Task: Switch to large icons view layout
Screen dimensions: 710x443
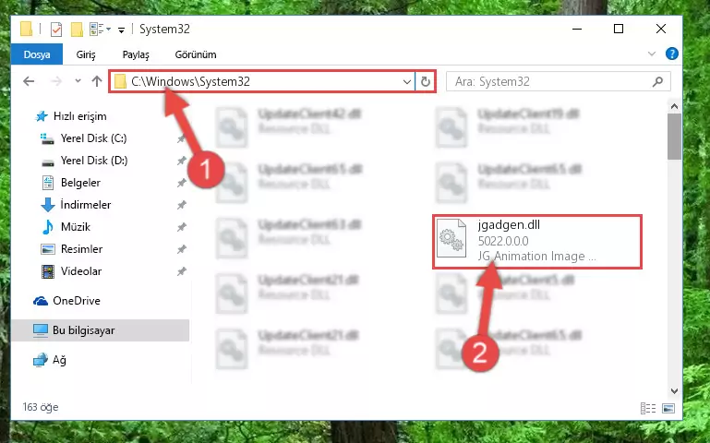Action: click(x=668, y=408)
